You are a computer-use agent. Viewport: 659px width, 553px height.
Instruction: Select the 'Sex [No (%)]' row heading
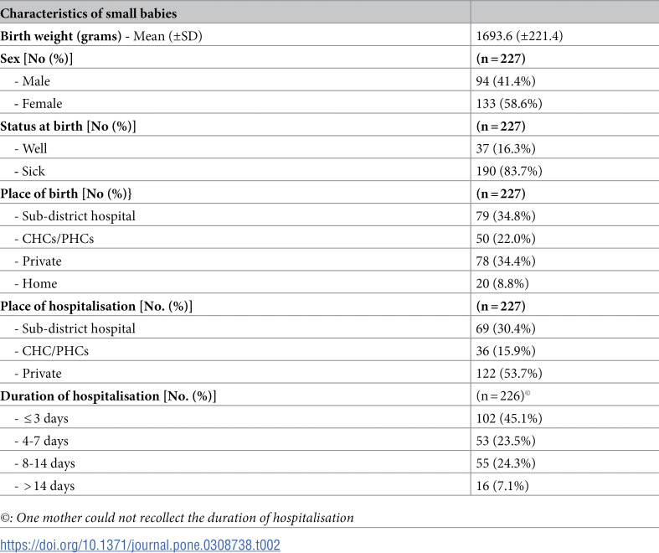(37, 59)
